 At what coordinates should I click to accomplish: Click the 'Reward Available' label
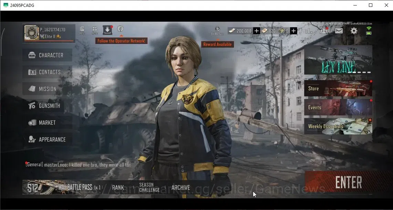[x=217, y=44]
